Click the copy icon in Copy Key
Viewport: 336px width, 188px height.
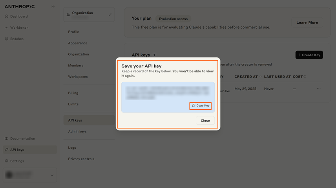(194, 105)
